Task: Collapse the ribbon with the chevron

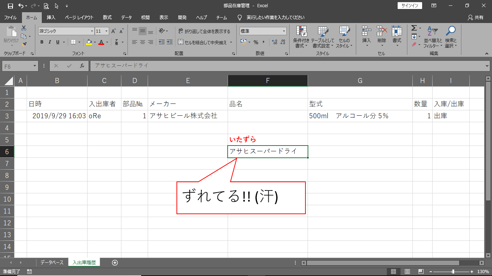Action: [486, 53]
